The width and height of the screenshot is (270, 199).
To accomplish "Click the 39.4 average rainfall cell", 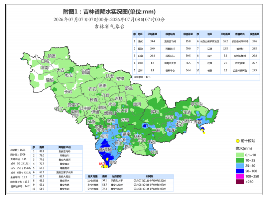I will (152, 41).
